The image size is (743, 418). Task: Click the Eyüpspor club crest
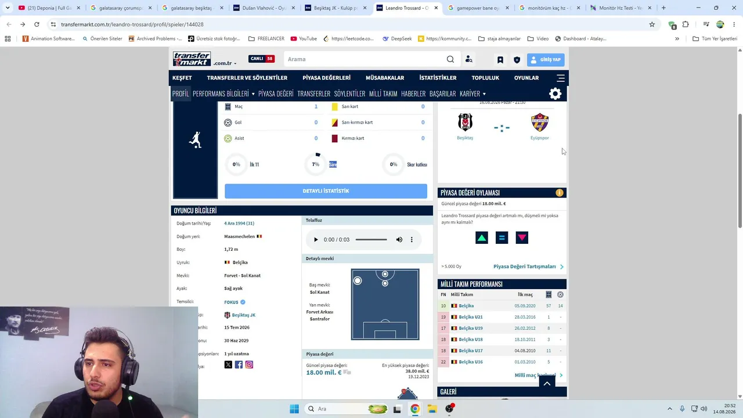tap(540, 122)
